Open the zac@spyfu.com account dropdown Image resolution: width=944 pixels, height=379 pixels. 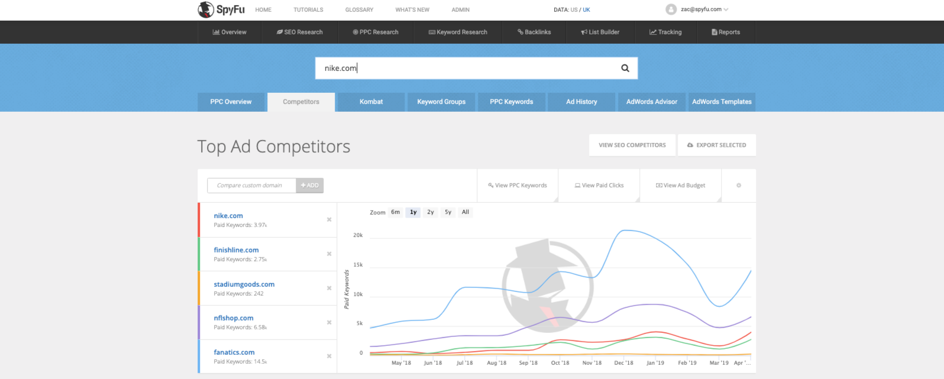tap(704, 9)
